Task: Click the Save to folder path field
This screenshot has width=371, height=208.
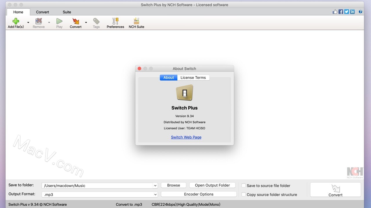Action: pyautogui.click(x=97, y=186)
